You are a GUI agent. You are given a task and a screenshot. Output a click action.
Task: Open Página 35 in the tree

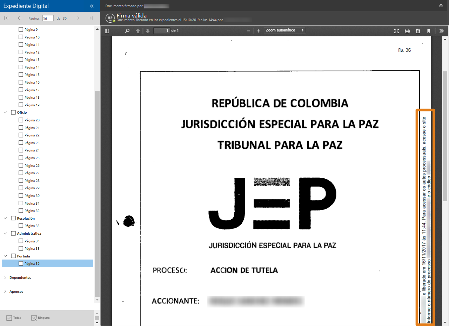[32, 249]
